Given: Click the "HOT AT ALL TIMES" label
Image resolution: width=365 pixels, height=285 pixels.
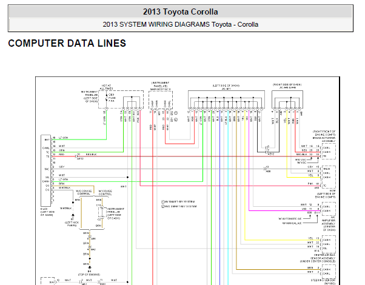Looking at the screenshot, I should (106, 87).
